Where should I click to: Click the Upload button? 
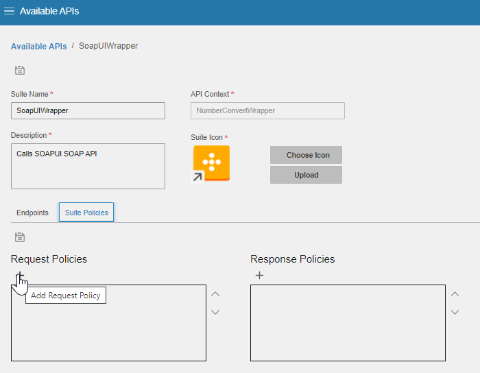tap(306, 175)
